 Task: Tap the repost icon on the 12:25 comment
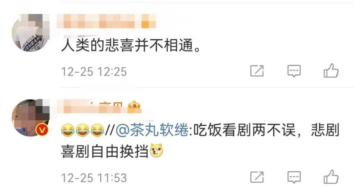point(257,71)
